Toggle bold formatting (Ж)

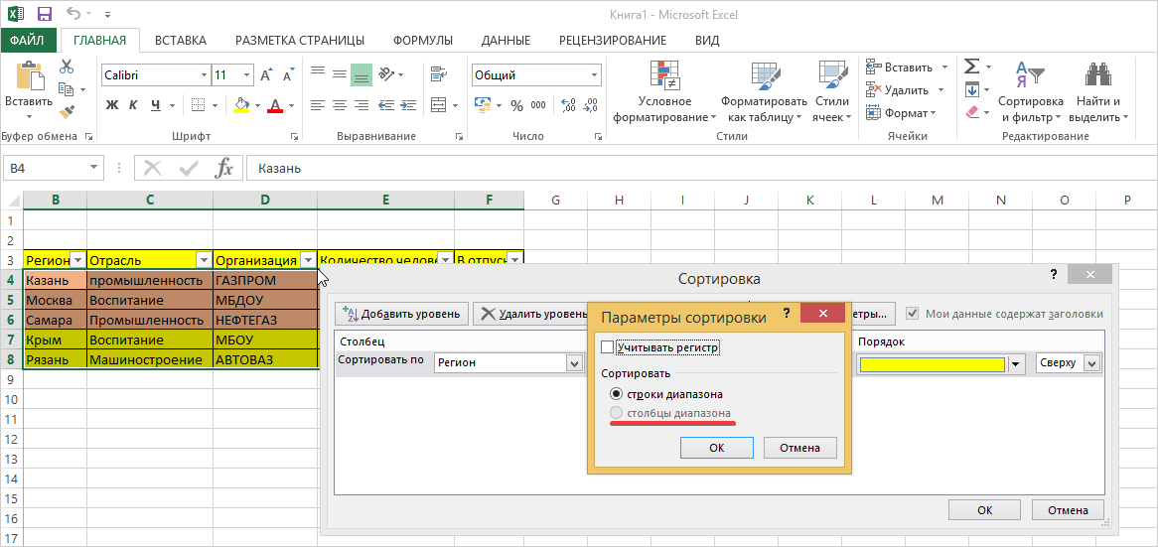[x=112, y=105]
